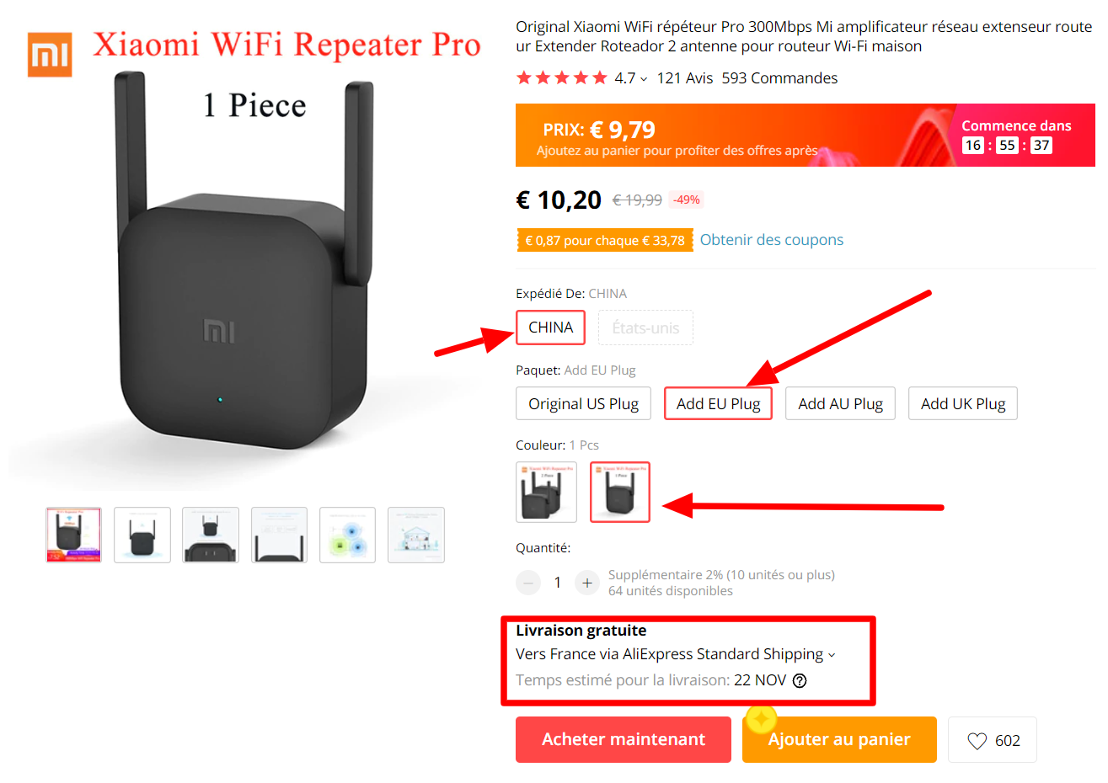Open the 121 Avis reviews link
The height and width of the screenshot is (783, 1108).
point(684,78)
